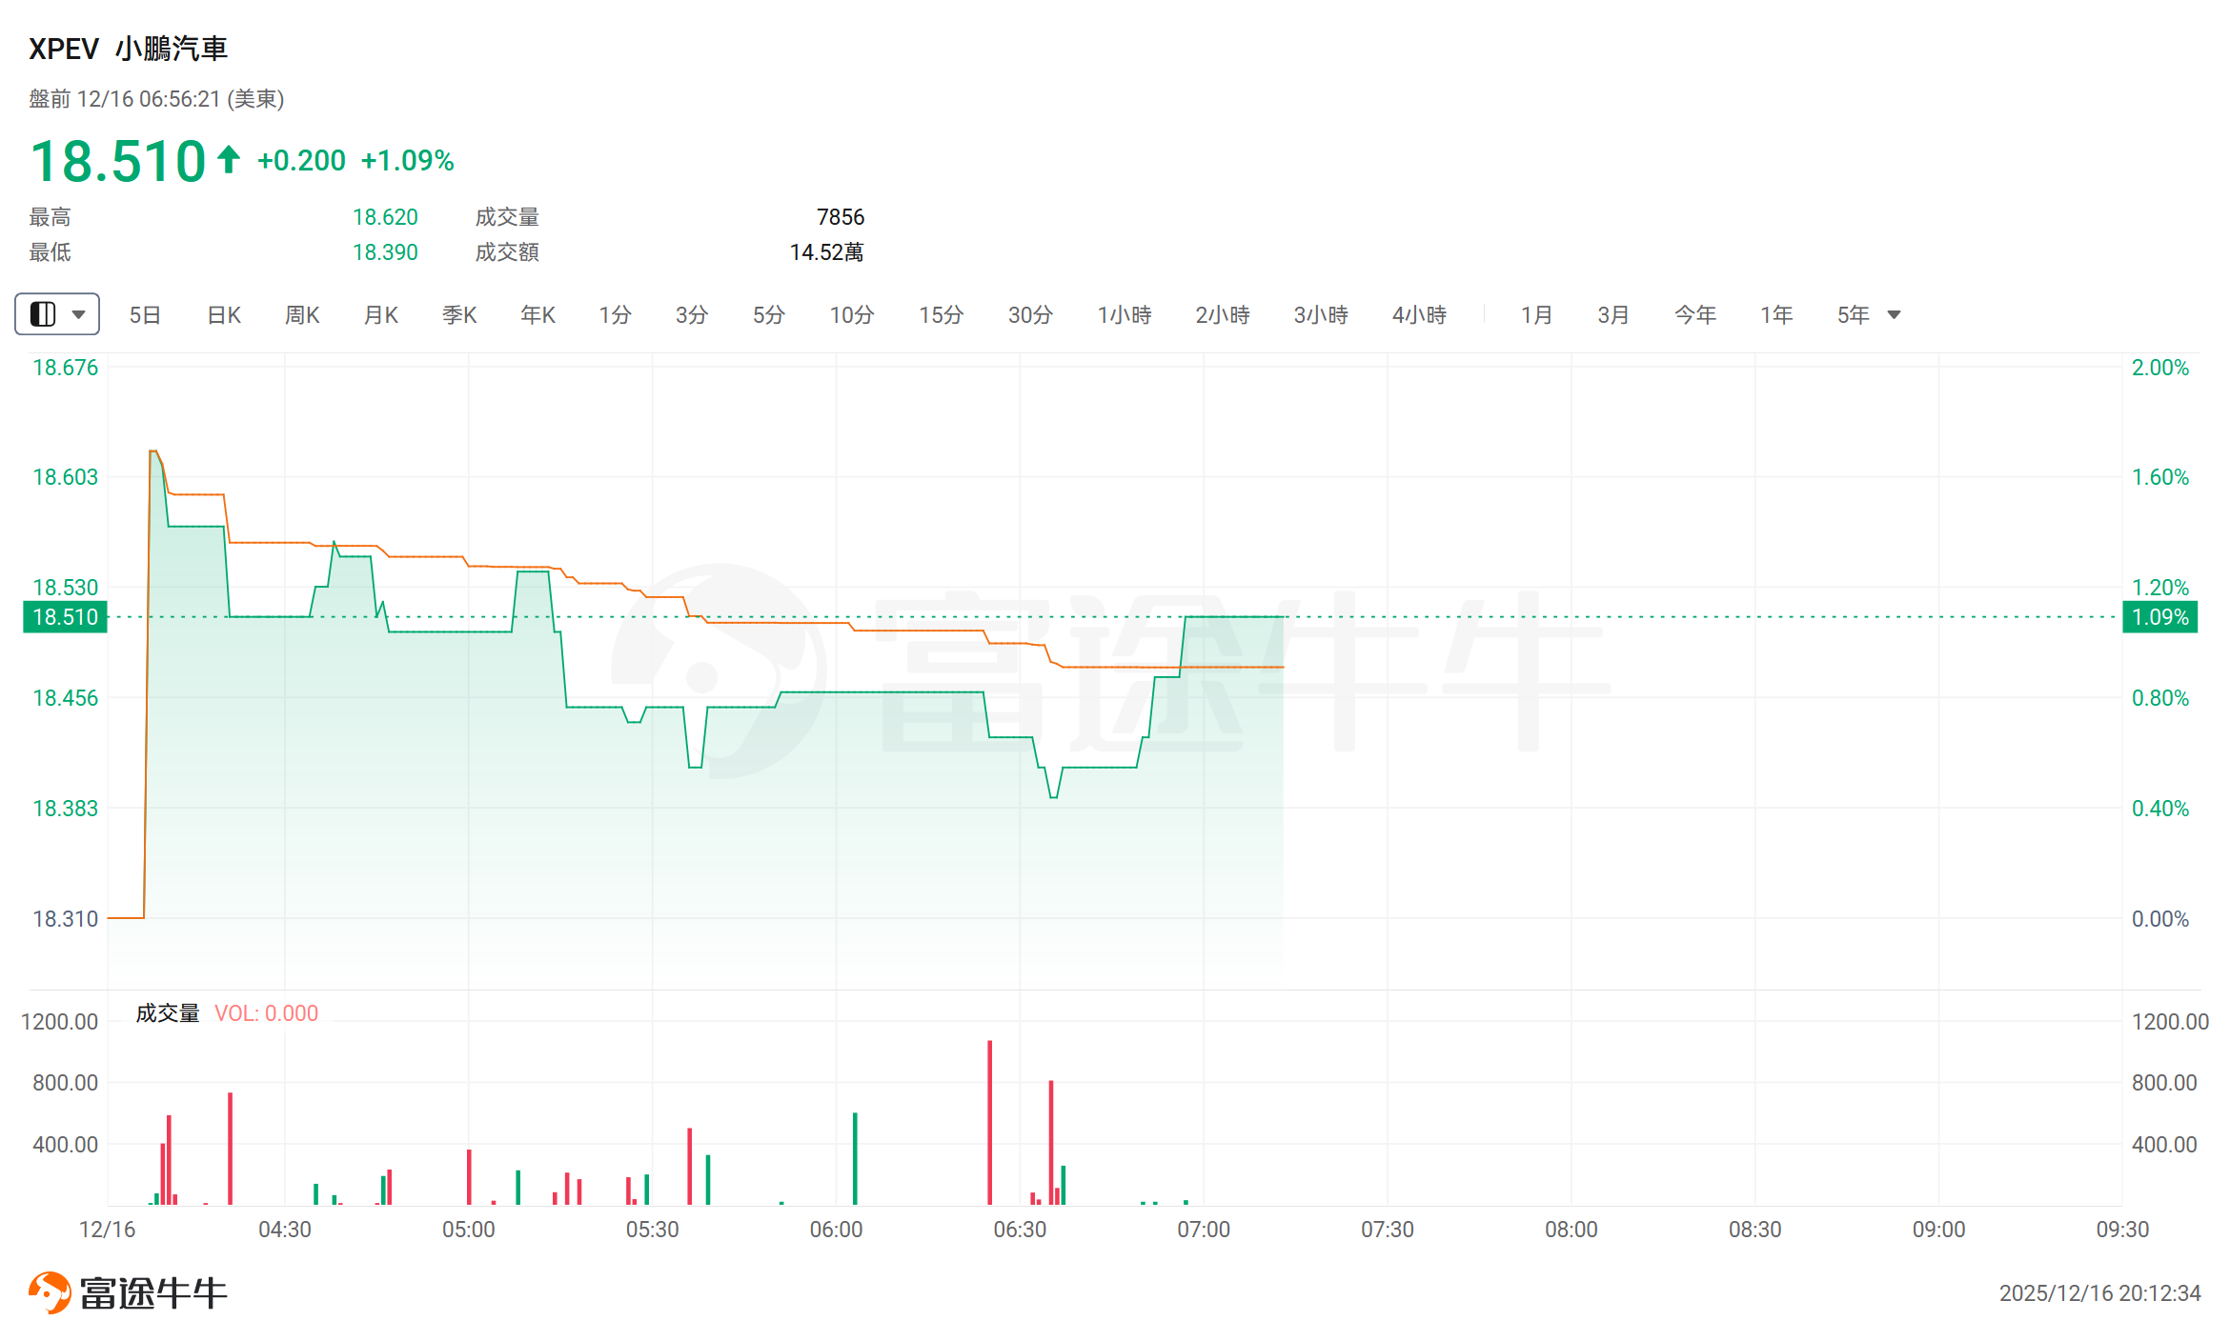The width and height of the screenshot is (2230, 1341).
Task: Click the chart layout split icon
Action: [x=43, y=314]
